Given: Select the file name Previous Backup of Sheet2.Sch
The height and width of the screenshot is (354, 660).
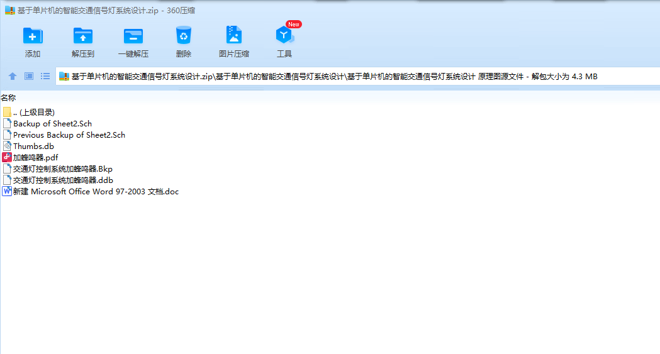Looking at the screenshot, I should coord(69,135).
